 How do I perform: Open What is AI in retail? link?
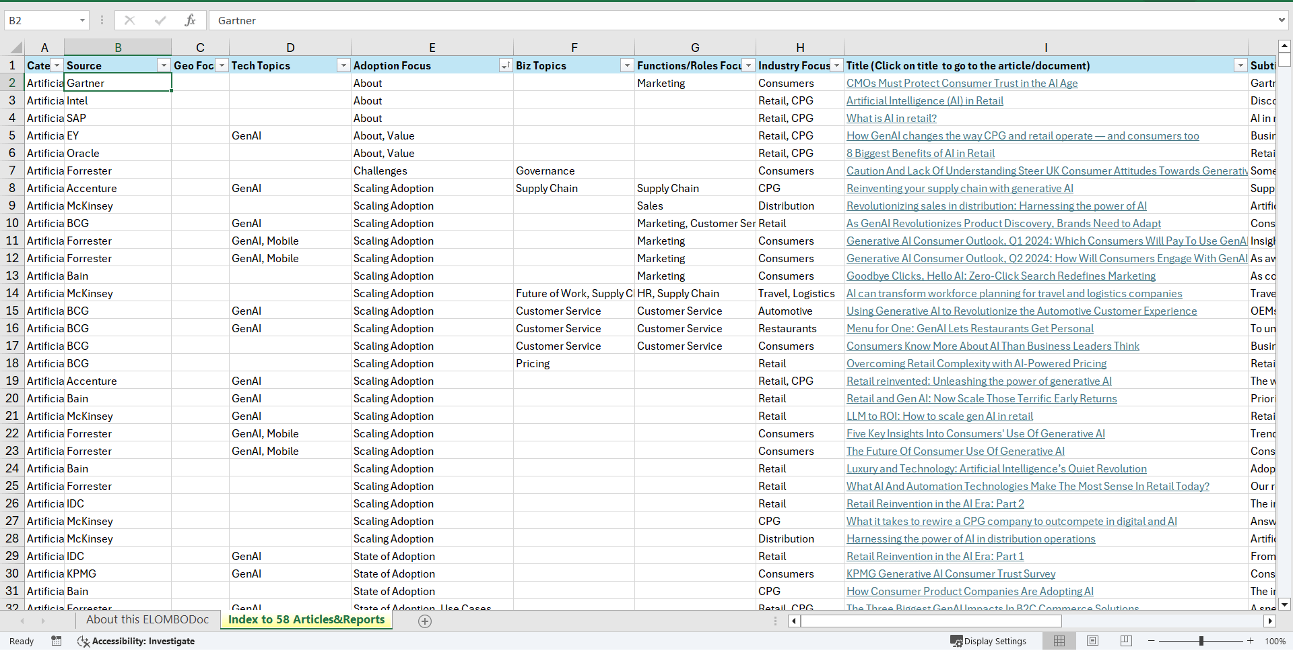(892, 118)
